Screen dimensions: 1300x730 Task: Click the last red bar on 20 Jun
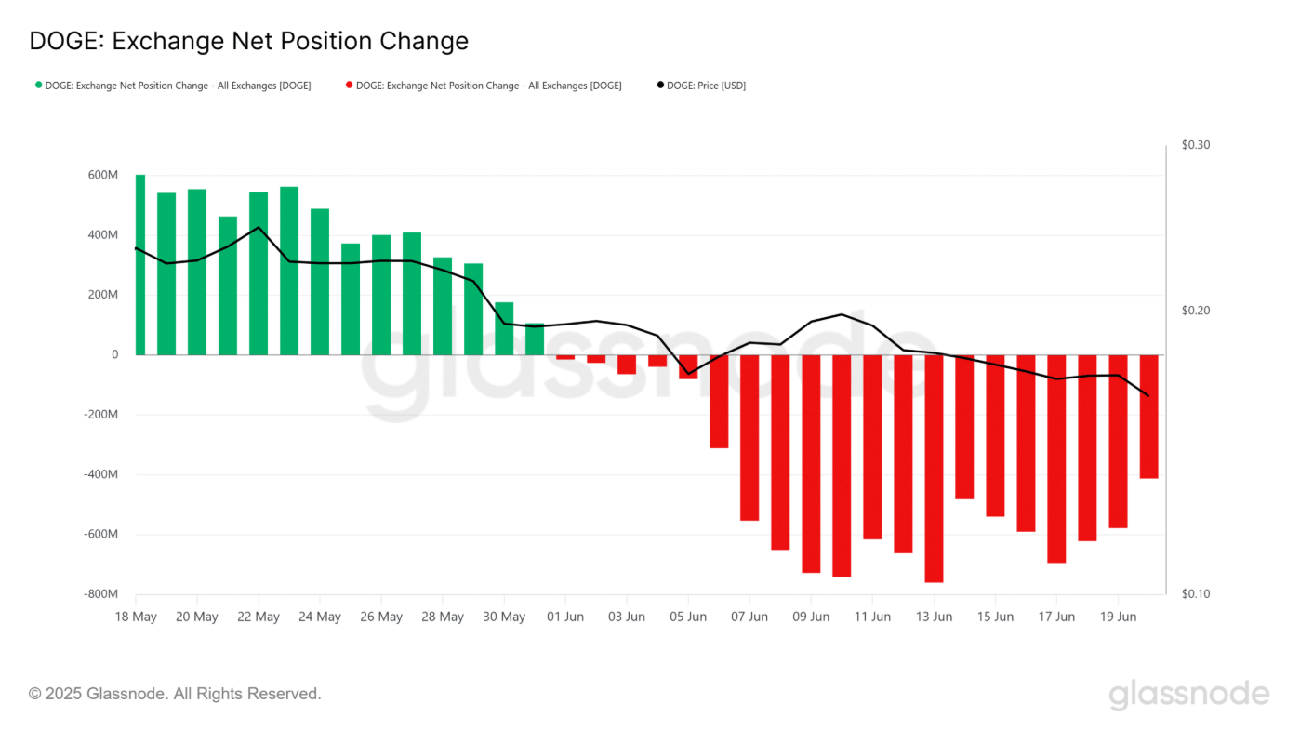point(1148,417)
